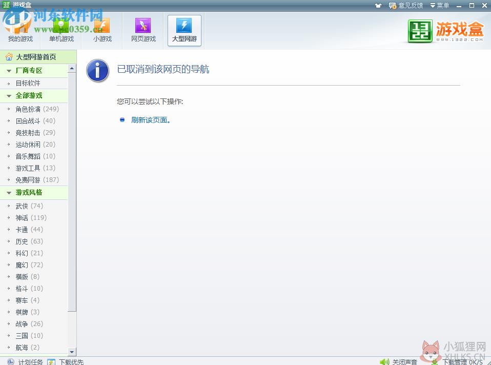The width and height of the screenshot is (491, 365).
Task: Click the 网页游戏 purple icon
Action: 143,26
